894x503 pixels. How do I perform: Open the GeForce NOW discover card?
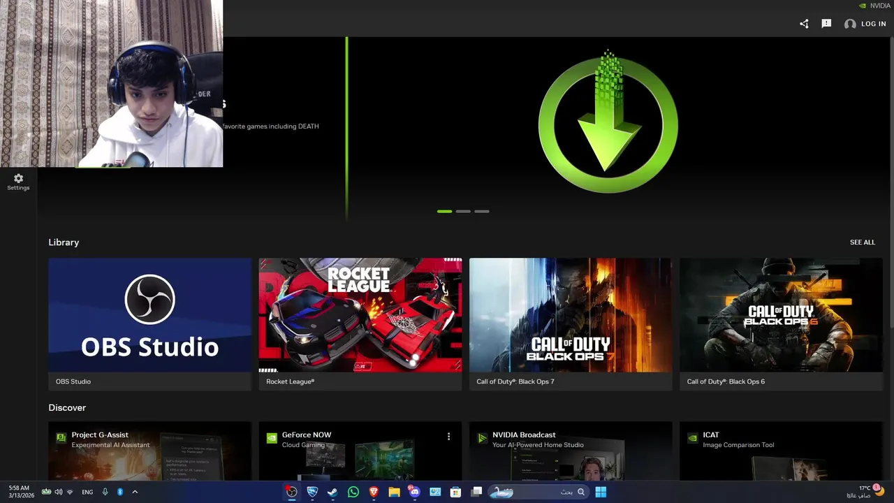[x=360, y=451]
